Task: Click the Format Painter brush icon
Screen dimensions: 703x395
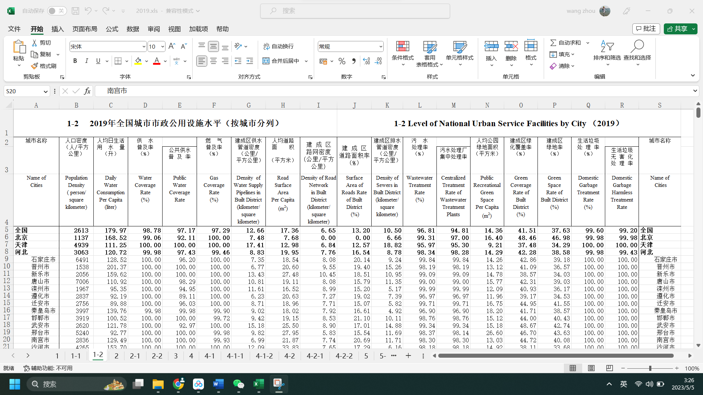Action: click(x=34, y=66)
